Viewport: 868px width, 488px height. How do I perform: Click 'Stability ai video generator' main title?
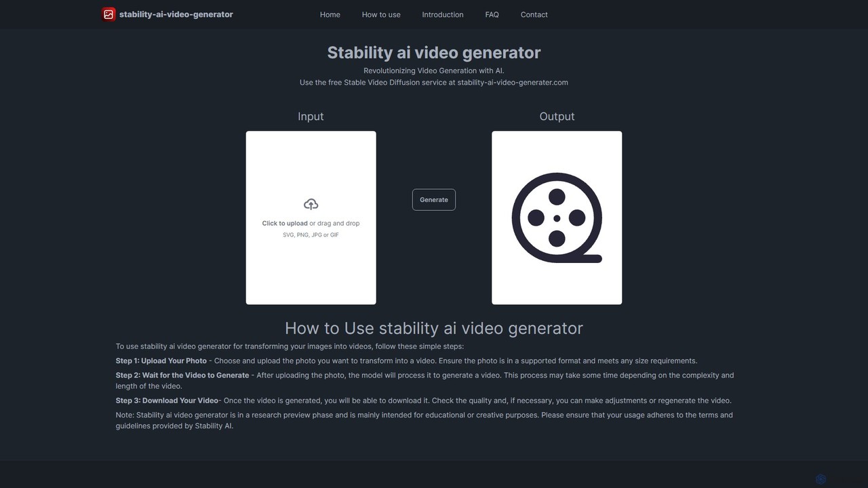click(x=434, y=53)
